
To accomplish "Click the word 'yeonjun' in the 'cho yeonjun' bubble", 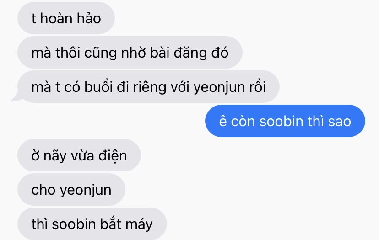I will click(x=86, y=191).
